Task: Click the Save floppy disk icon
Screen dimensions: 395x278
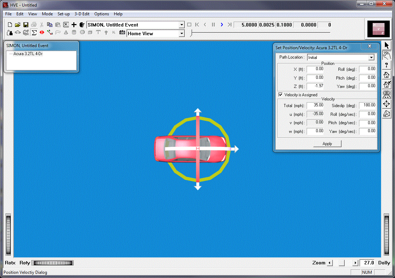Action: click(x=26, y=25)
